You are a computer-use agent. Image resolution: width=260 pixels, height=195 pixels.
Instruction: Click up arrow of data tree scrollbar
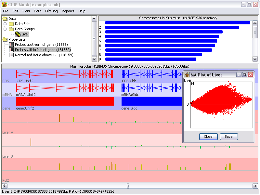click(x=94, y=19)
